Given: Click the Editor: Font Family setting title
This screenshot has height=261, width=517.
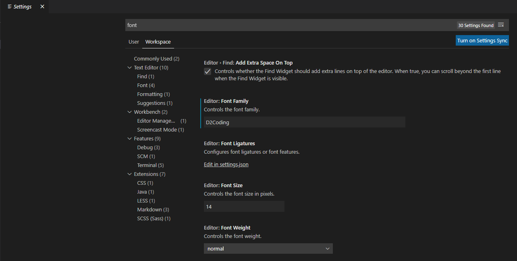Looking at the screenshot, I should coord(226,101).
